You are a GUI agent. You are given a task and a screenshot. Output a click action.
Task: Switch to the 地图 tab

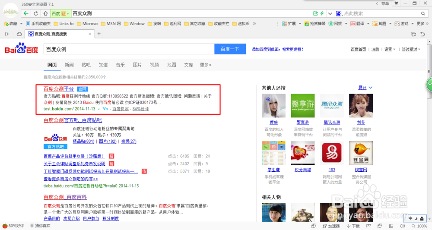click(172, 65)
